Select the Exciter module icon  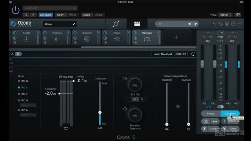click(26, 39)
